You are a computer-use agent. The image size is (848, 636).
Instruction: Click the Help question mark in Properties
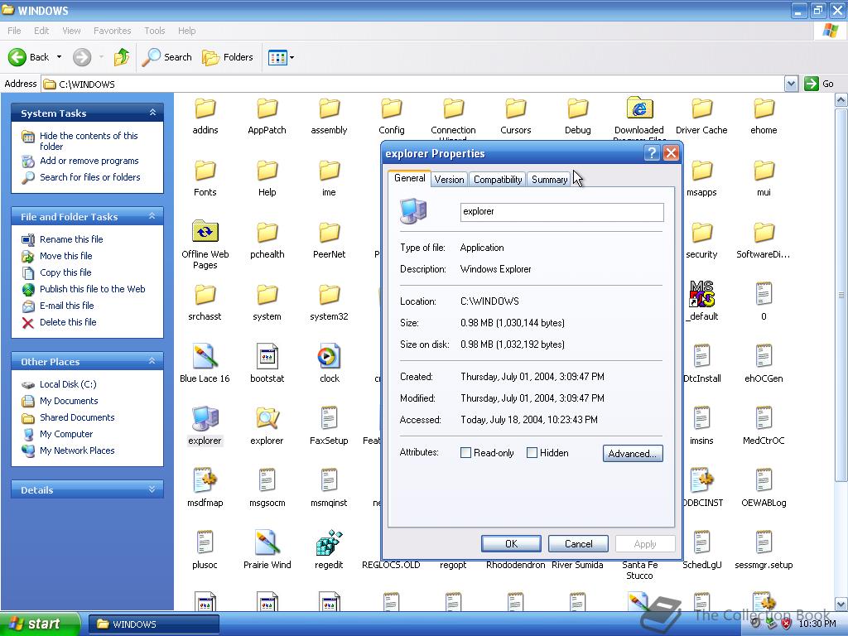[x=653, y=153]
